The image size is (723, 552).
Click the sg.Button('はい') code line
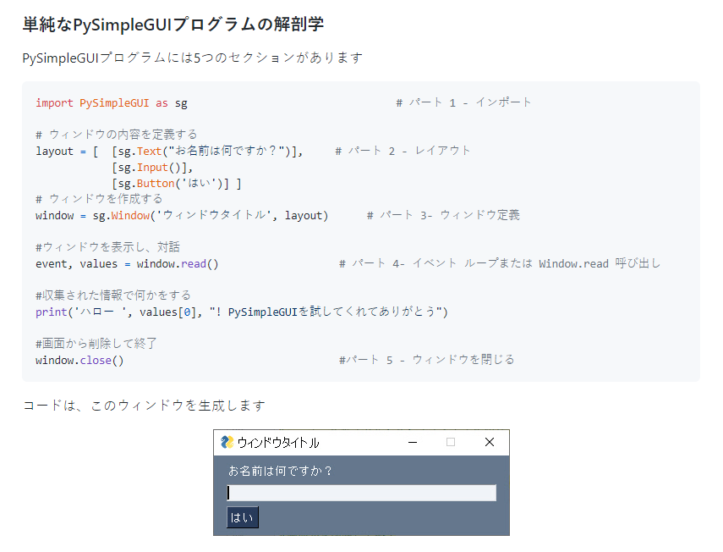pos(177,184)
